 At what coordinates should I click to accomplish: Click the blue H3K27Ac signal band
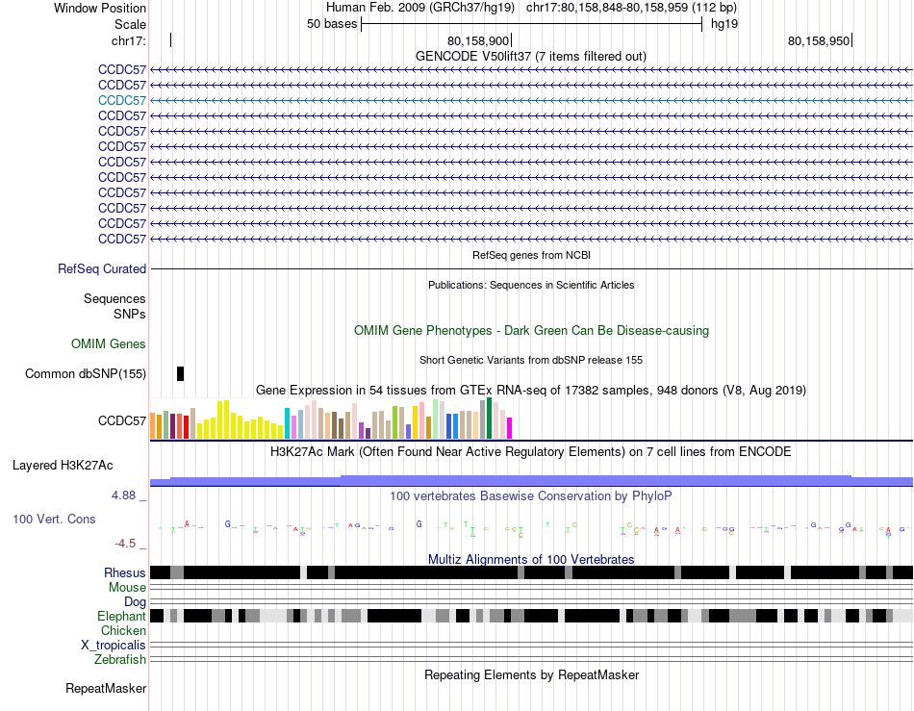click(x=532, y=481)
